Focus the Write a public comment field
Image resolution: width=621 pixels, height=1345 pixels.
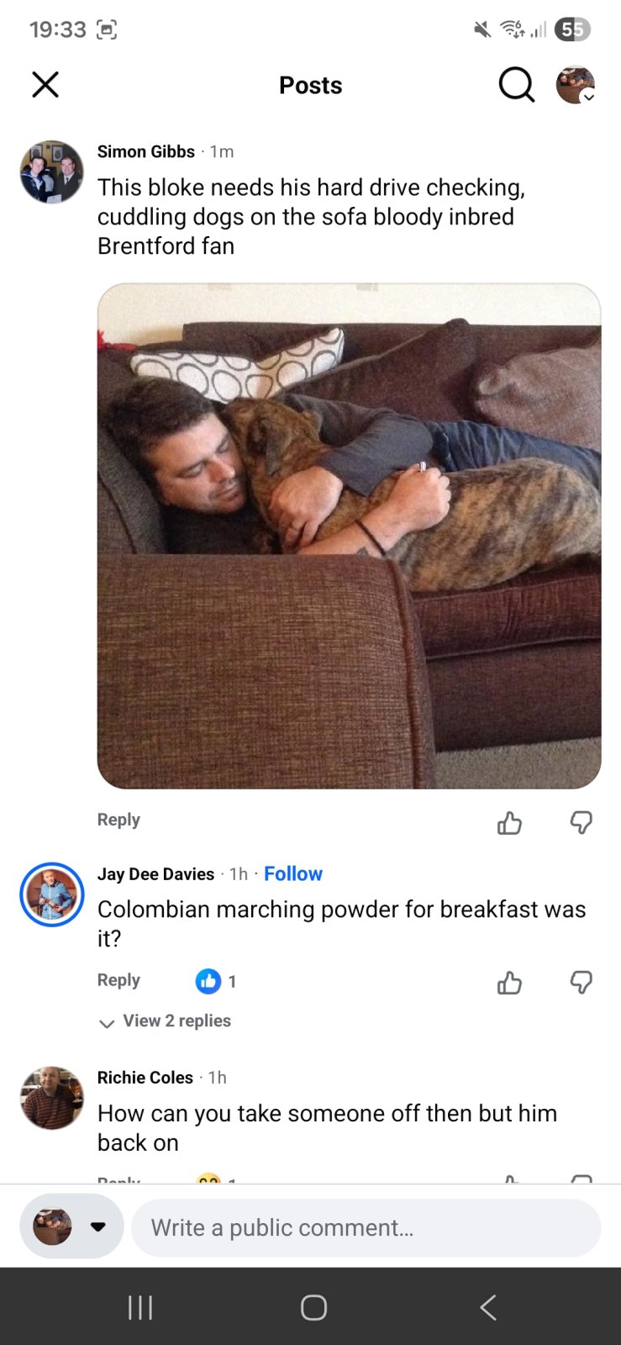coord(366,1227)
